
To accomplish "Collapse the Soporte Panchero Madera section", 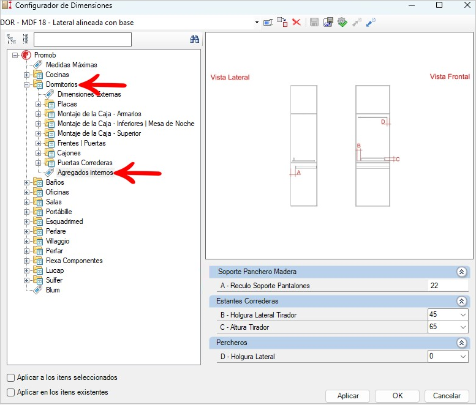I will 461,272.
